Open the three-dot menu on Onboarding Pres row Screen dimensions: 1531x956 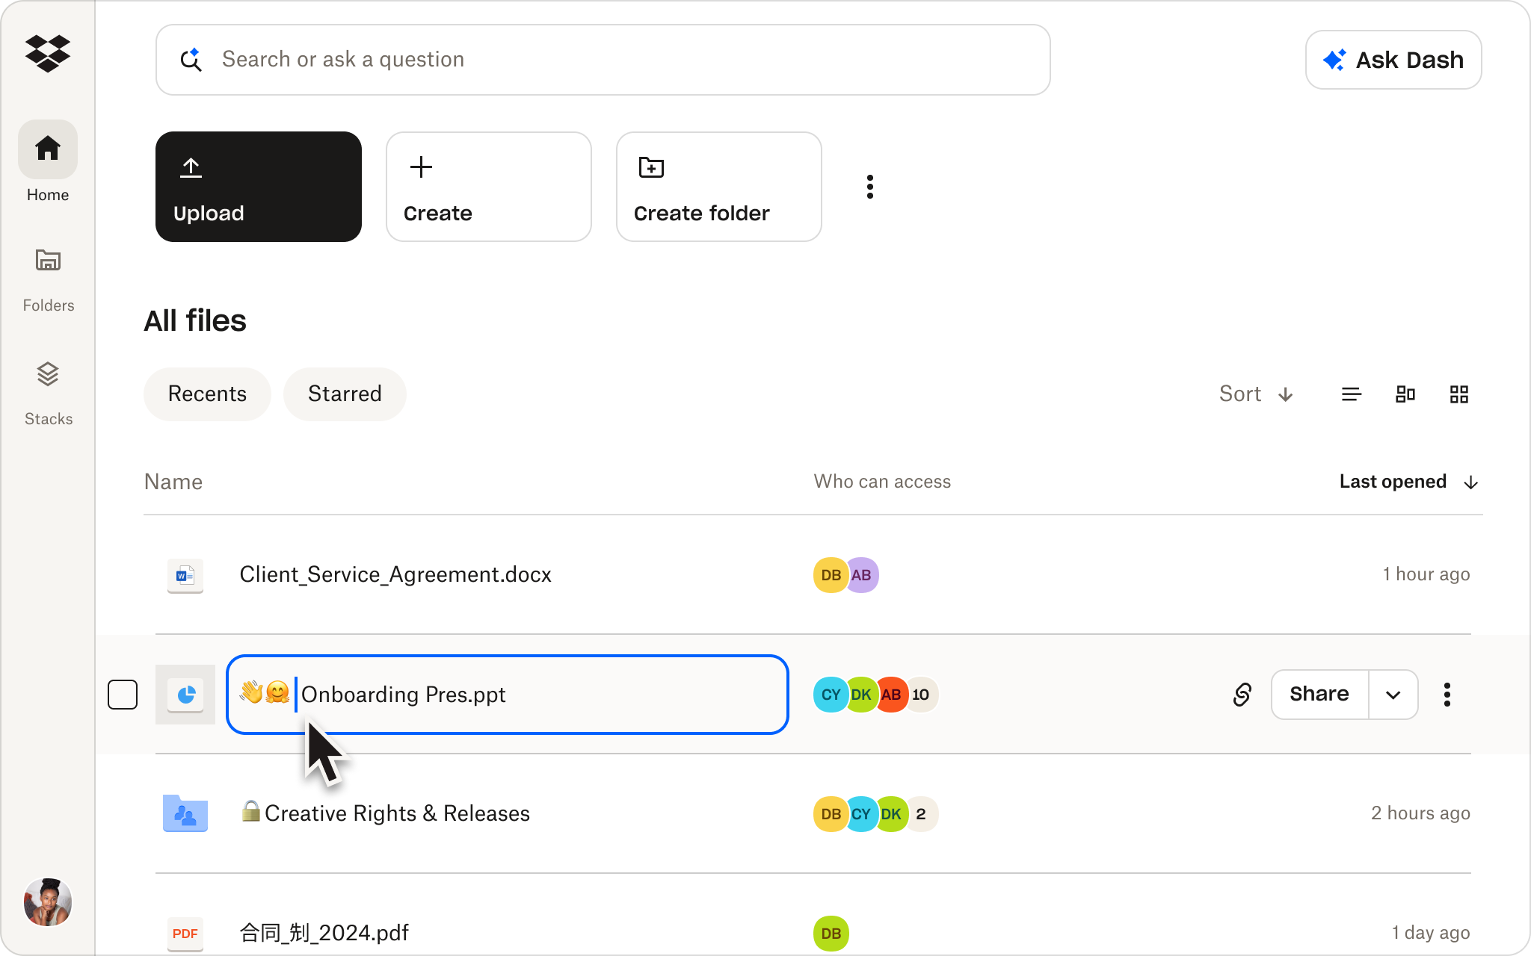point(1447,695)
